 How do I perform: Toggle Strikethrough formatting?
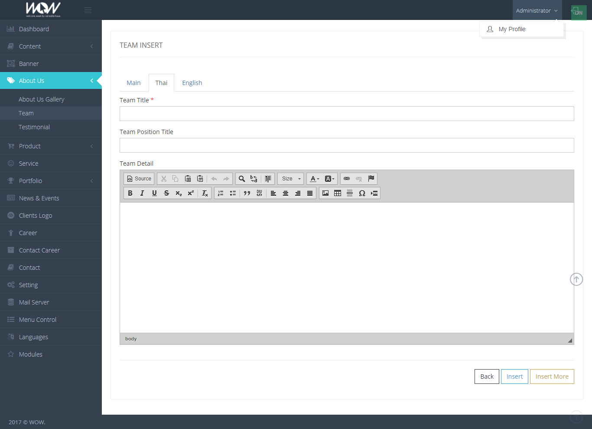tap(166, 193)
